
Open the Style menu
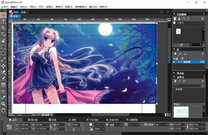24,7
